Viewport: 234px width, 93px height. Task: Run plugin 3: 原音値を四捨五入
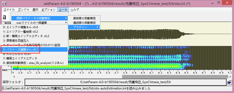point(34,40)
